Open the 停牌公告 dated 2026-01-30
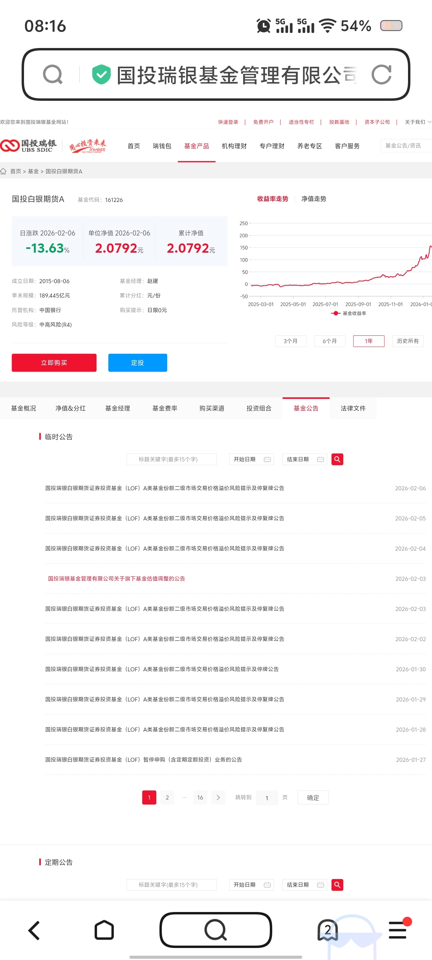The width and height of the screenshot is (432, 960). coord(162,669)
